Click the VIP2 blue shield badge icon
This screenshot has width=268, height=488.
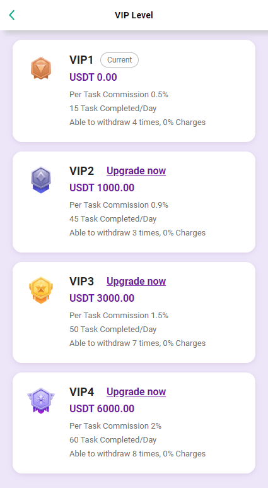click(x=41, y=180)
